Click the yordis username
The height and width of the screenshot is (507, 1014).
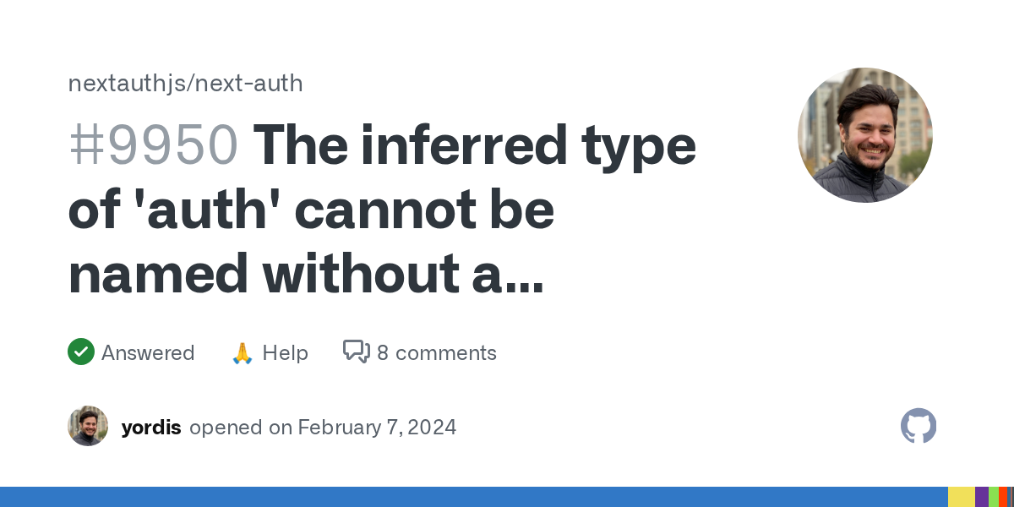(x=151, y=427)
